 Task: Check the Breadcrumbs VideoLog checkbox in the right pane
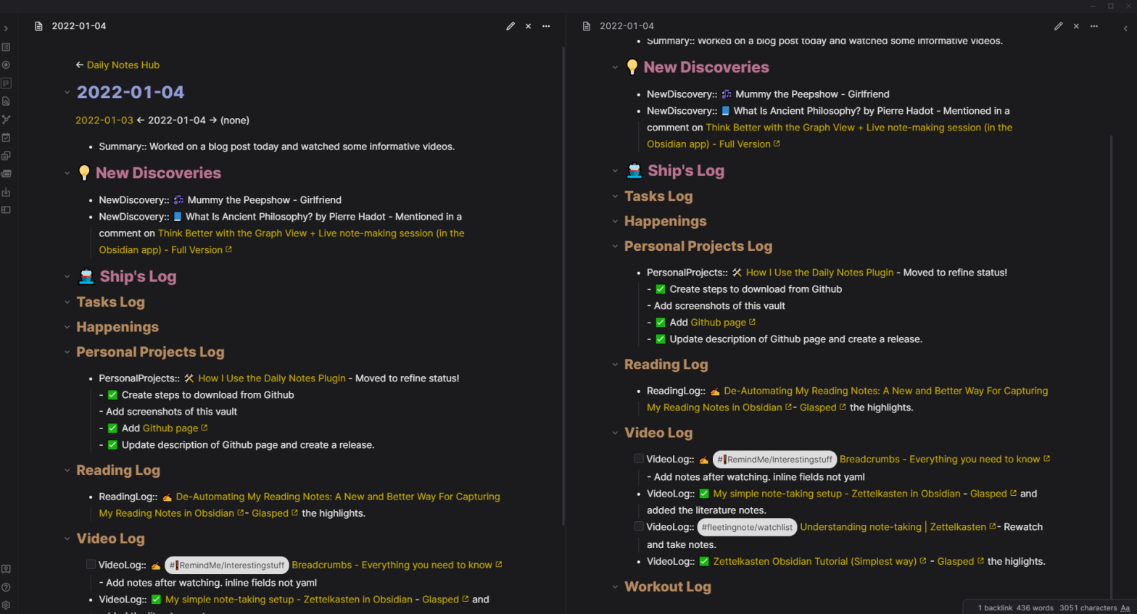pos(639,459)
